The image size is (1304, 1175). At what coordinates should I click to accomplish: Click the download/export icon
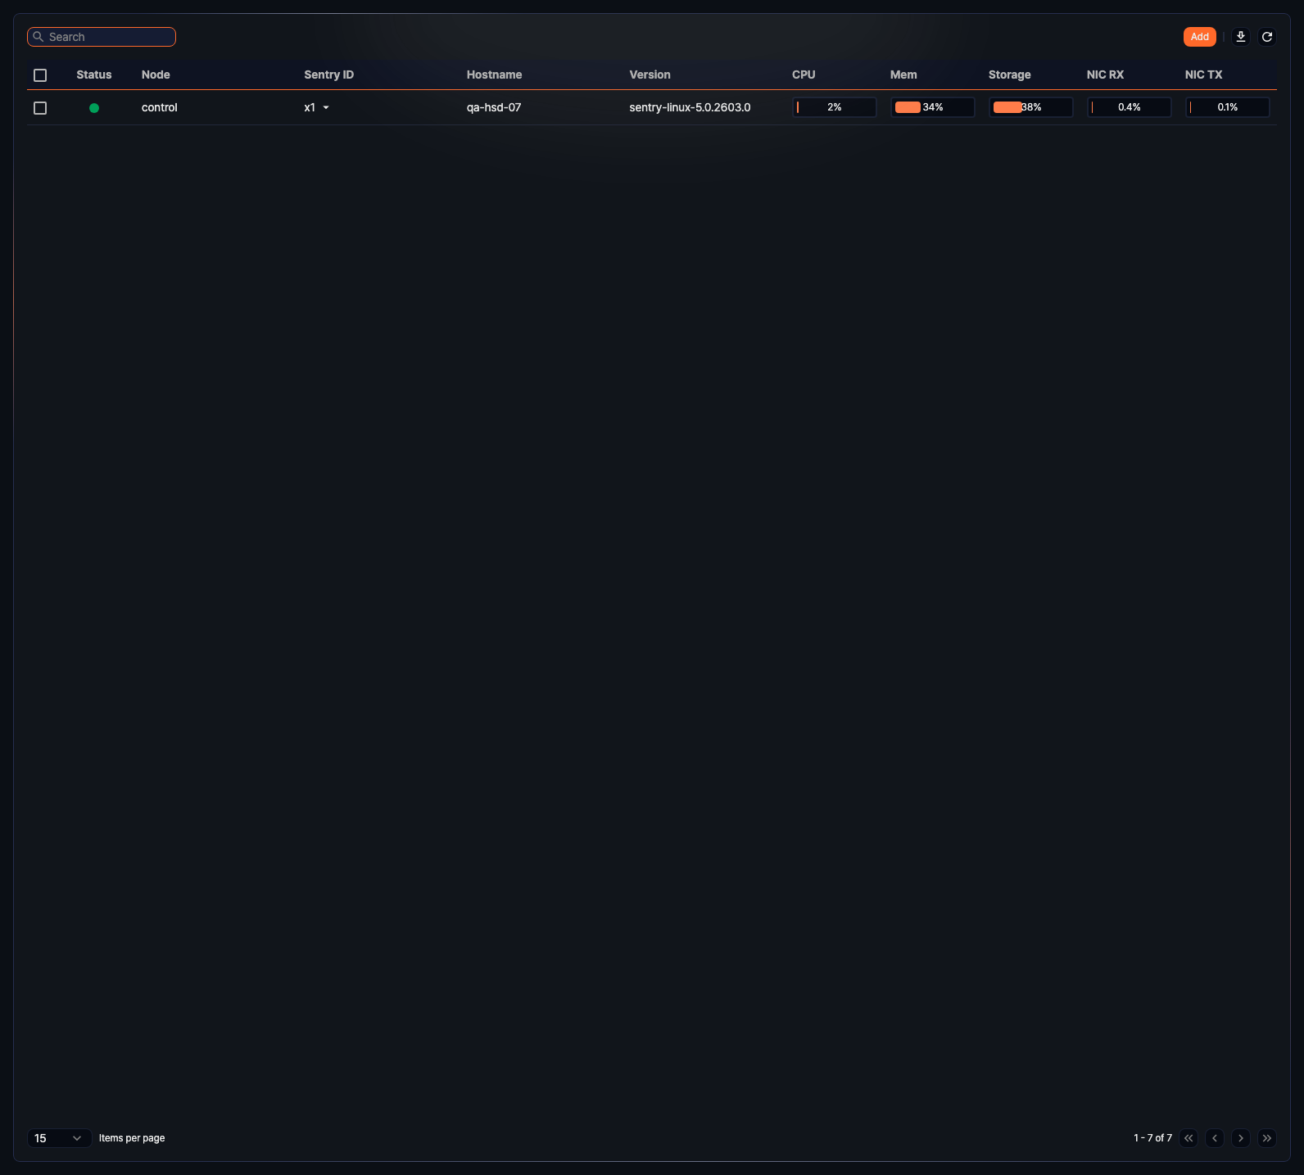pos(1240,37)
